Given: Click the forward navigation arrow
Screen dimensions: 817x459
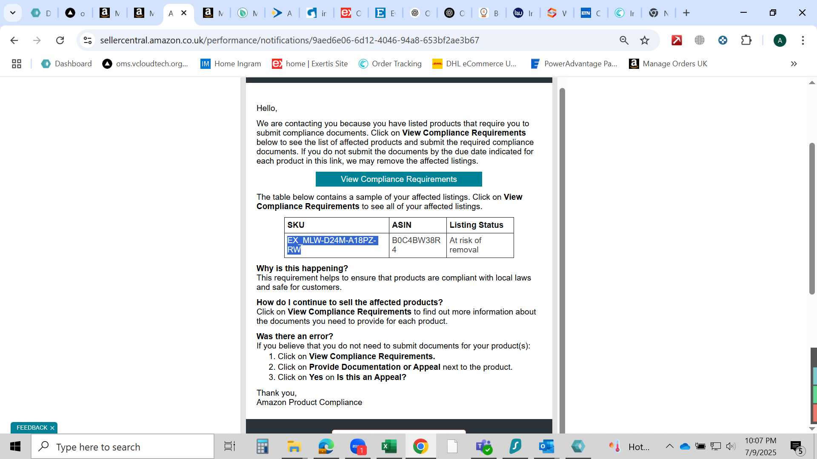Looking at the screenshot, I should pos(37,40).
